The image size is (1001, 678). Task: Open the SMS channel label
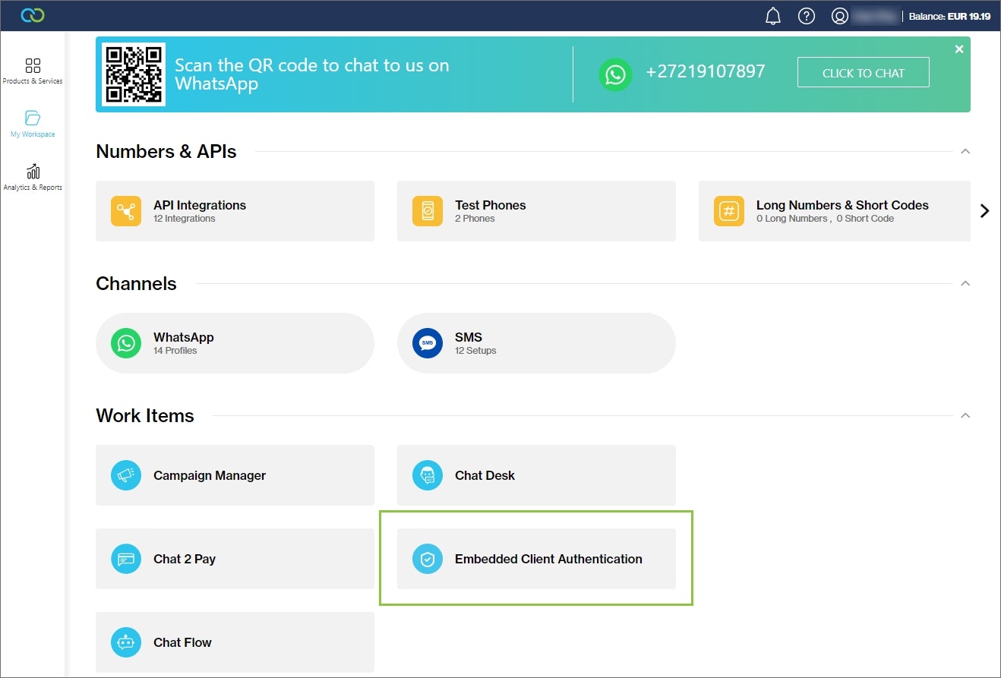click(469, 337)
